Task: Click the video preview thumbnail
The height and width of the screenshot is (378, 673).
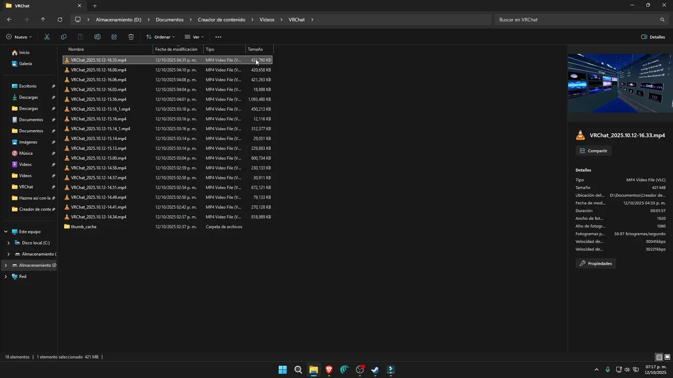Action: click(x=620, y=83)
